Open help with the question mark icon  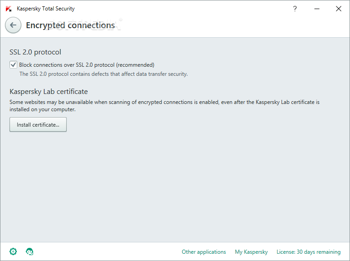coord(295,9)
